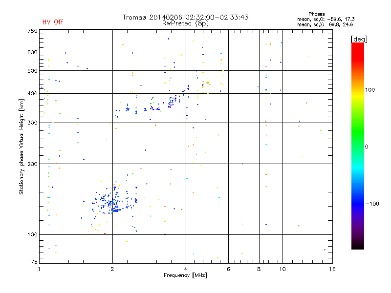The width and height of the screenshot is (391, 293).
Task: Click colorbar tick label '0'
Action: pyautogui.click(x=366, y=147)
